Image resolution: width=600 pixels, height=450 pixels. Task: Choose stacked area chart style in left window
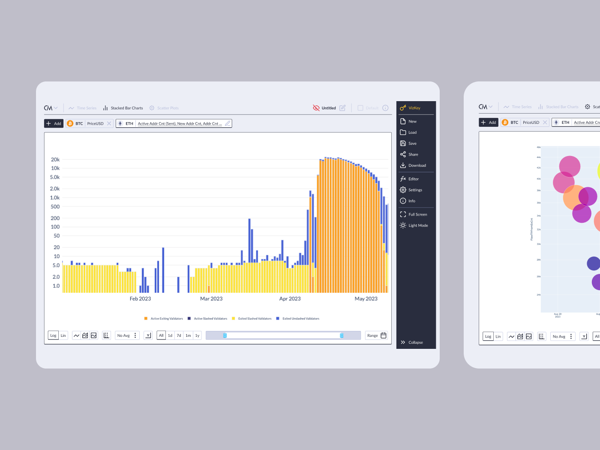(x=85, y=336)
